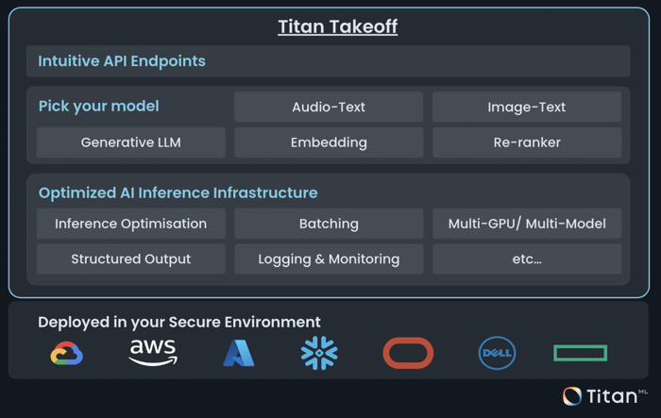Click the Microsoft Azure logo
Screen dimensions: 661x418
pos(239,353)
